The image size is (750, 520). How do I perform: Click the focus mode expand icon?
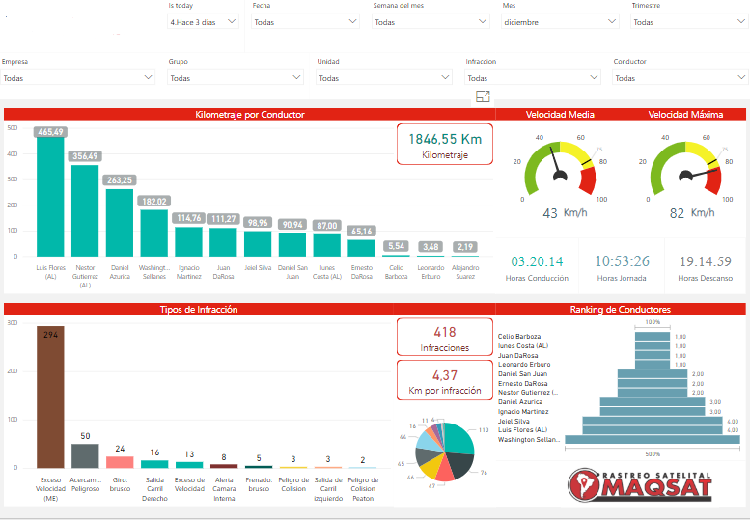[484, 96]
